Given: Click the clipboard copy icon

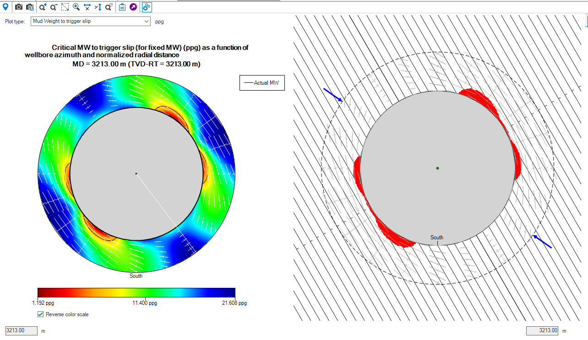Looking at the screenshot, I should (122, 7).
